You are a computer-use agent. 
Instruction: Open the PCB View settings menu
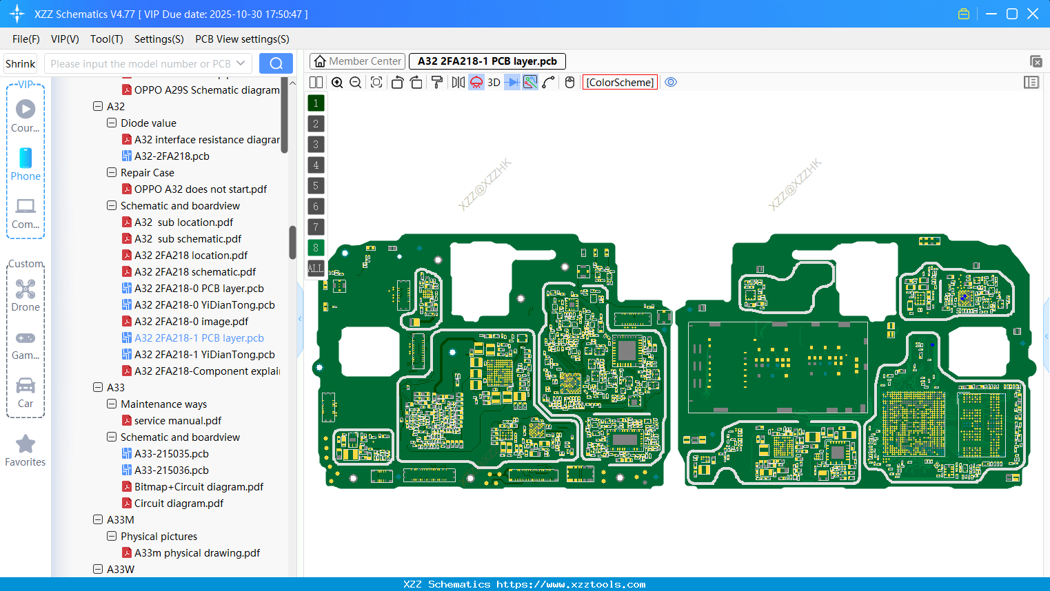point(242,39)
